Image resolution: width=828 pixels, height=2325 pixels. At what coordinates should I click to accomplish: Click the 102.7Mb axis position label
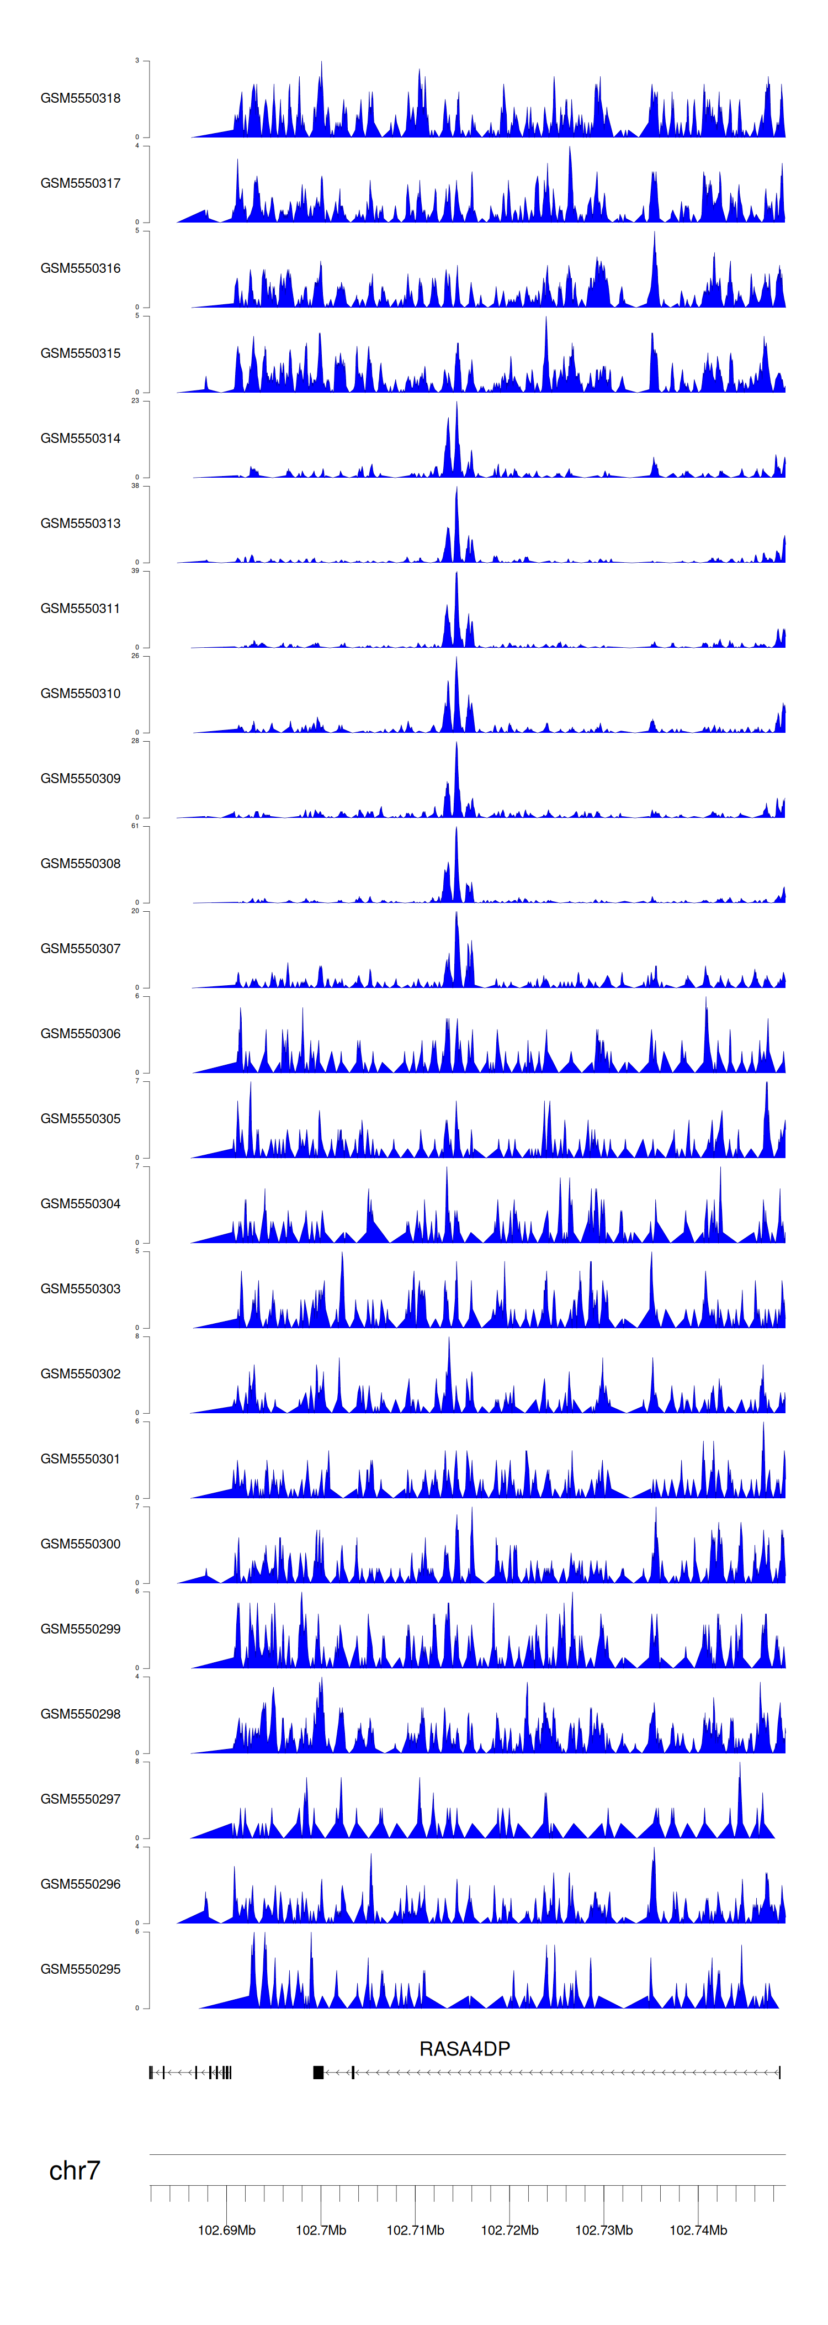(321, 2230)
